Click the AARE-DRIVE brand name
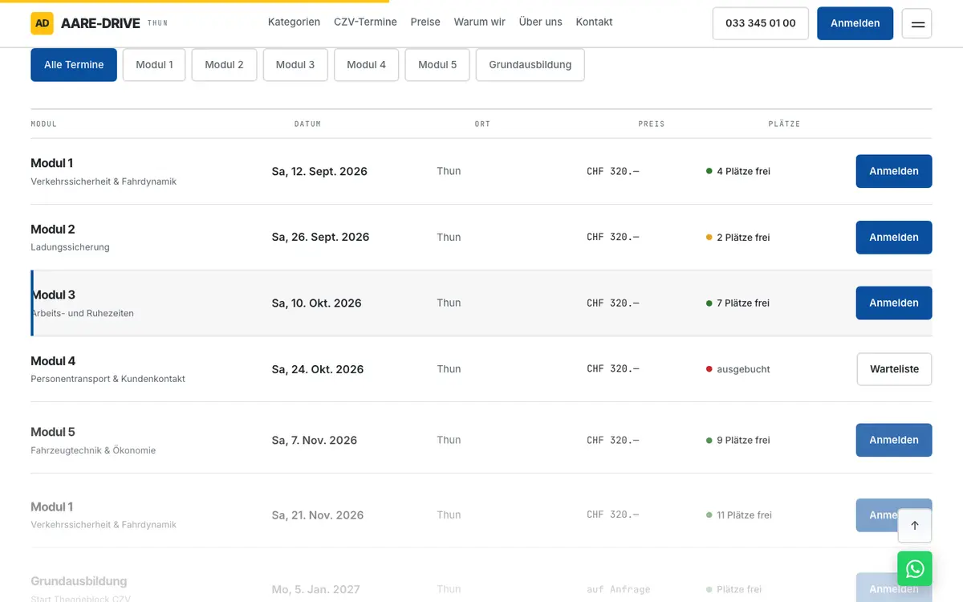Screen dimensions: 963x602 (100, 23)
